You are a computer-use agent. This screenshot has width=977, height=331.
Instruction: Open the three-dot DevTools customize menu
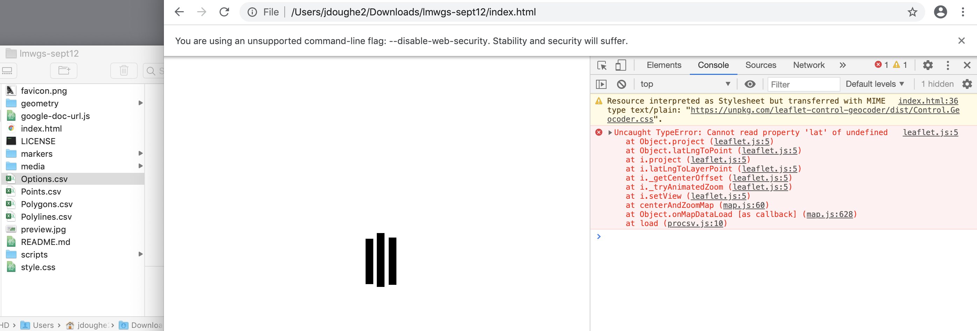tap(948, 65)
